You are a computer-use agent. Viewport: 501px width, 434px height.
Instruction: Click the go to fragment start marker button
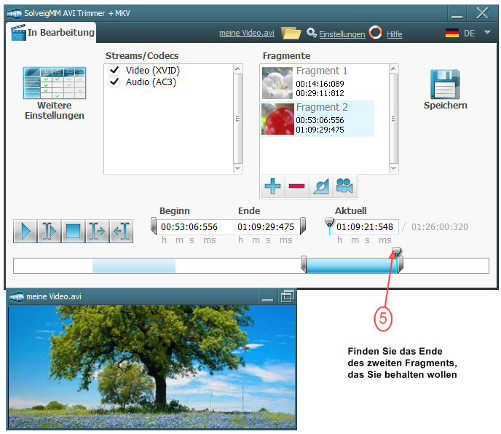[97, 231]
